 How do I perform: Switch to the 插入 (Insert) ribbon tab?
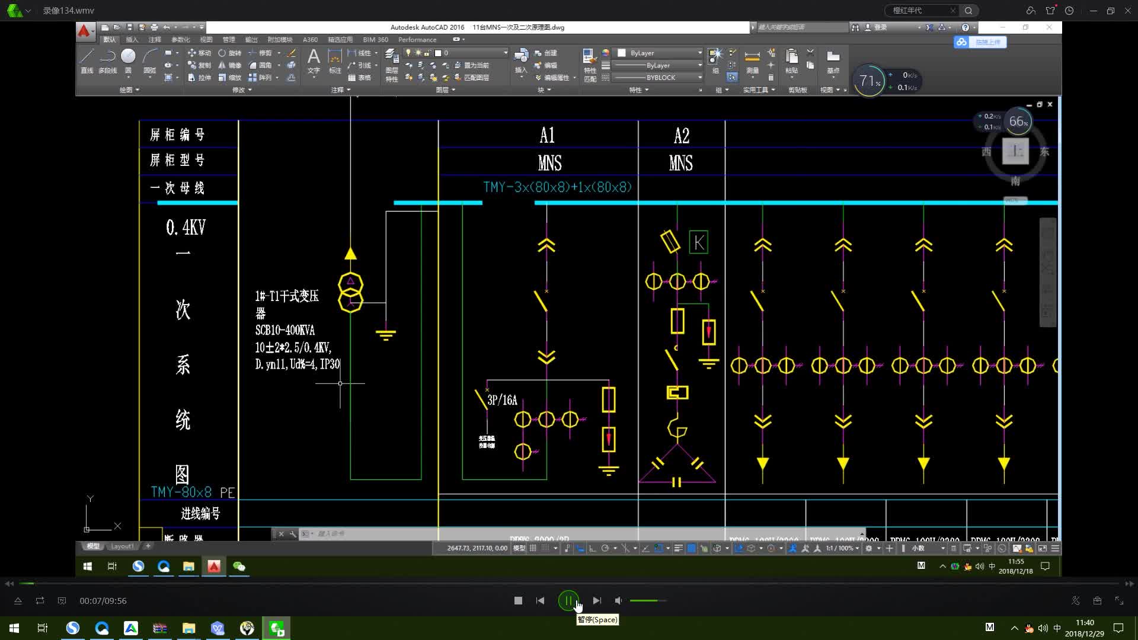point(132,40)
